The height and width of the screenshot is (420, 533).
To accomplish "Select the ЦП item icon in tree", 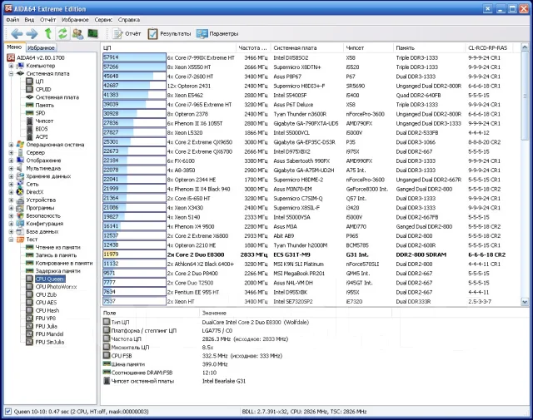I will pyautogui.click(x=30, y=82).
